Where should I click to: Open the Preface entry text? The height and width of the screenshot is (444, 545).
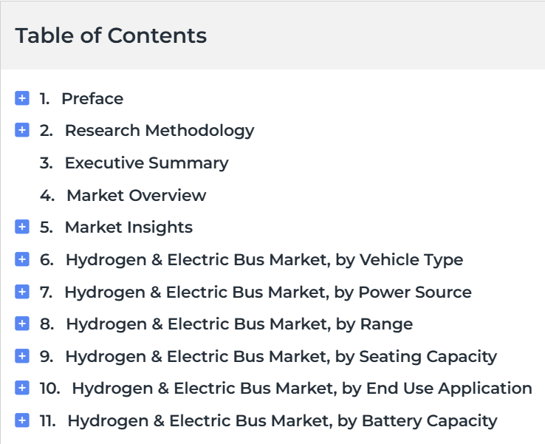[92, 99]
